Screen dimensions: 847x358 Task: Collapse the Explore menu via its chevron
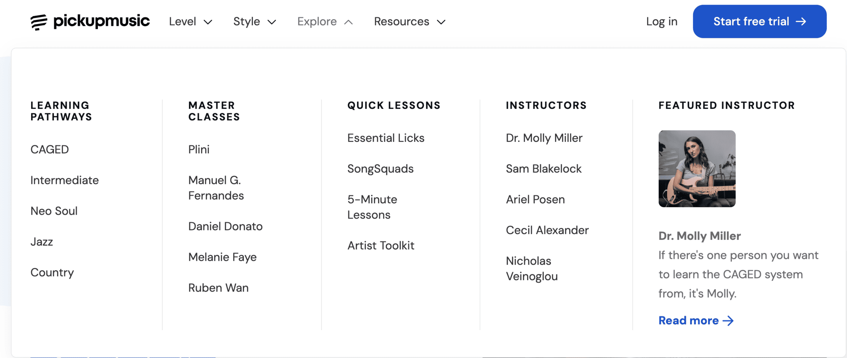tap(348, 22)
